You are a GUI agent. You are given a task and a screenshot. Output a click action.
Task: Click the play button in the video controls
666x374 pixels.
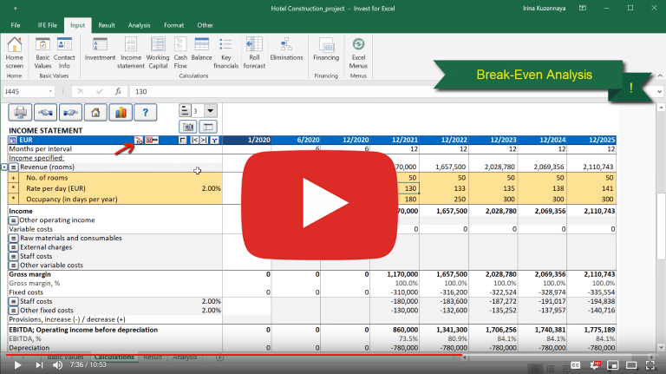tap(16, 364)
